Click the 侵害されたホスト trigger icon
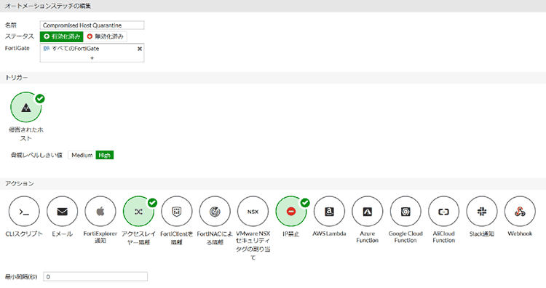Screen dimensions: 546x288 click(x=26, y=108)
